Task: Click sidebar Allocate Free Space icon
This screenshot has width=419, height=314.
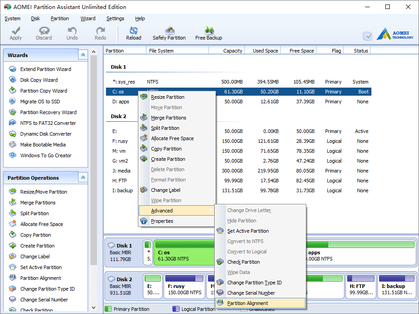Action: 13,224
